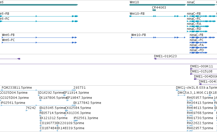This screenshot has height=132, width=217.
Task: Pick the Wnt10-RB transcript label
Action: (x=137, y=14)
